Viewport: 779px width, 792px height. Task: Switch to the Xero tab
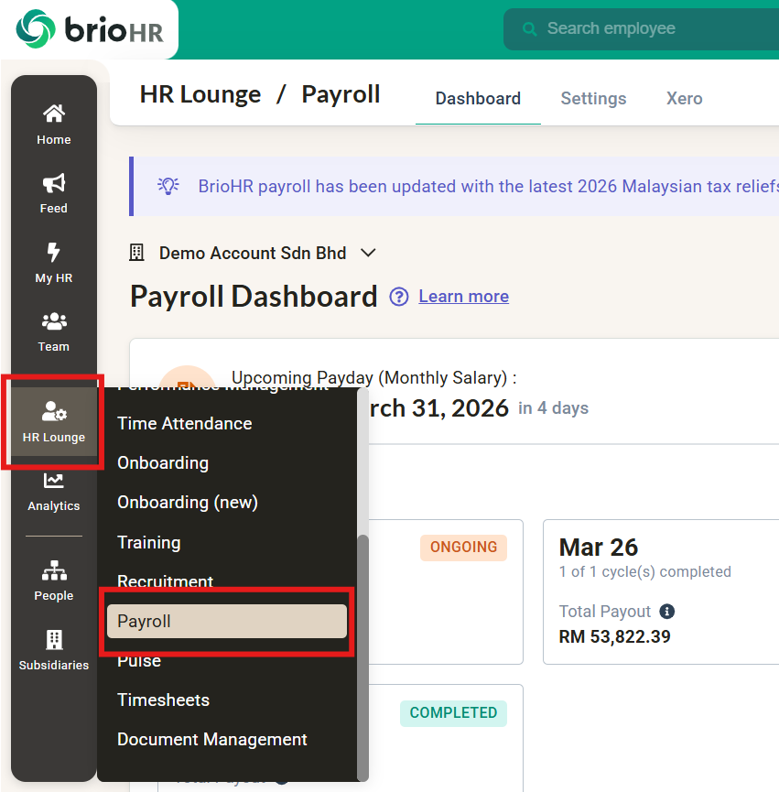coord(684,99)
